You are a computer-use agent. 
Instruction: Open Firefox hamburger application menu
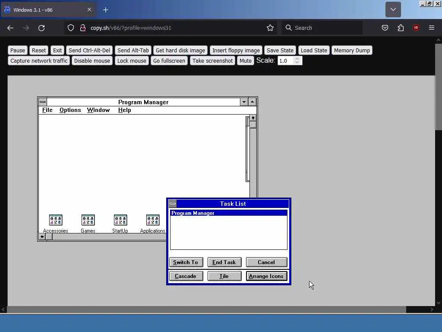[432, 28]
